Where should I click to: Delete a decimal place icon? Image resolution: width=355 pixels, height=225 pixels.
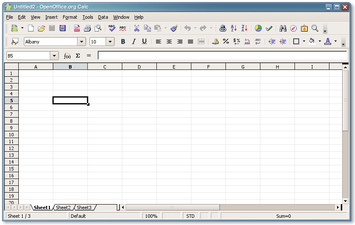(258, 41)
